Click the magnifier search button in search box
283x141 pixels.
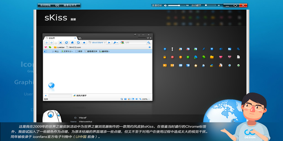[148, 43]
